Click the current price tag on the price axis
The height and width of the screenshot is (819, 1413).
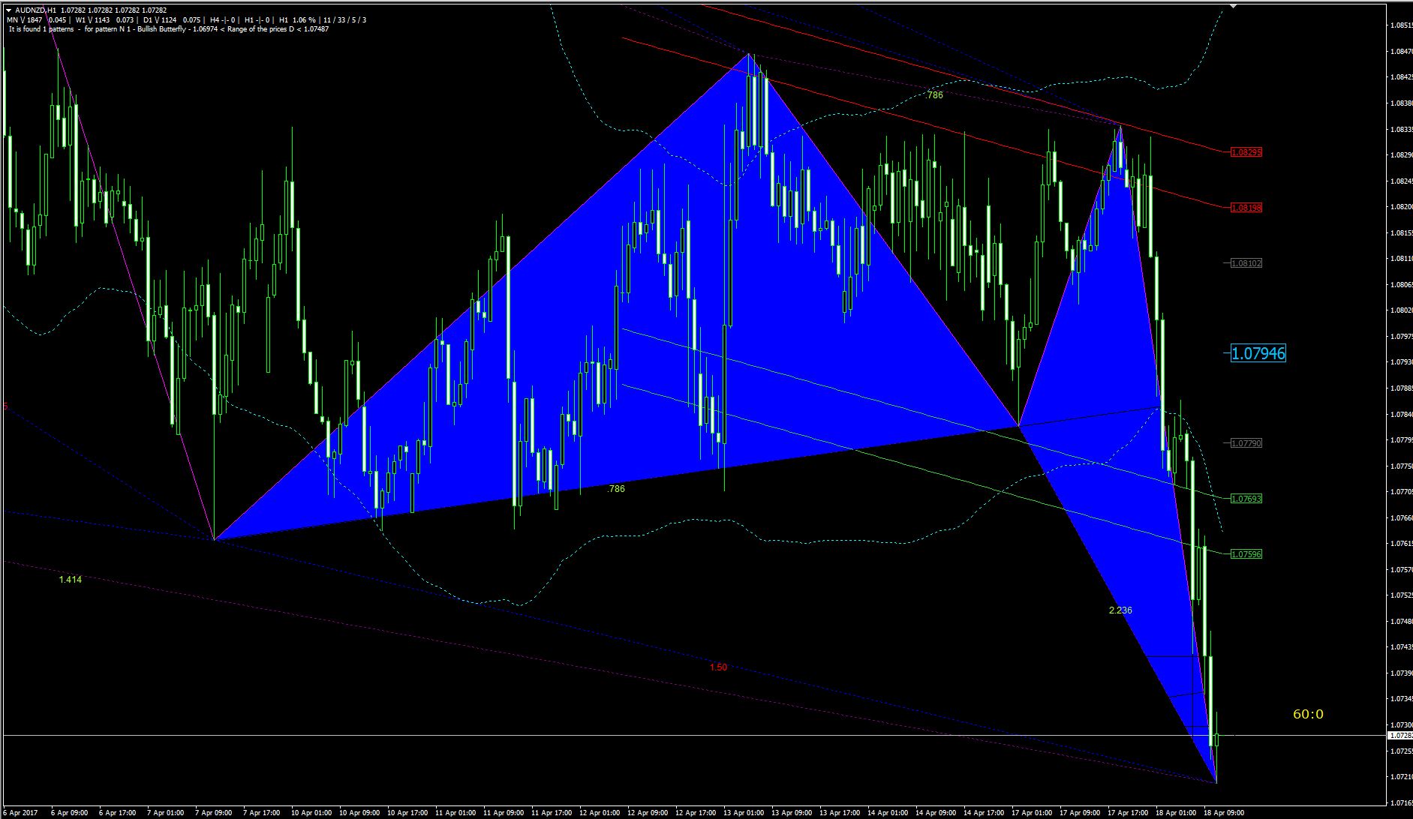tap(1399, 736)
